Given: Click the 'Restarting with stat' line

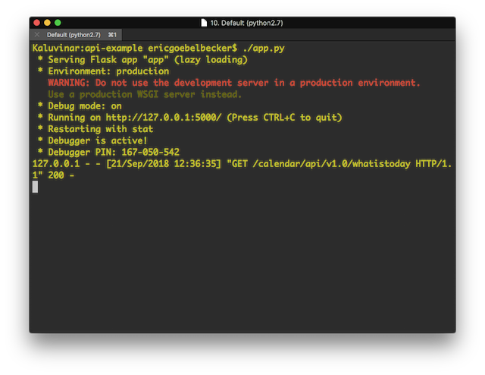Looking at the screenshot, I should click(x=95, y=129).
